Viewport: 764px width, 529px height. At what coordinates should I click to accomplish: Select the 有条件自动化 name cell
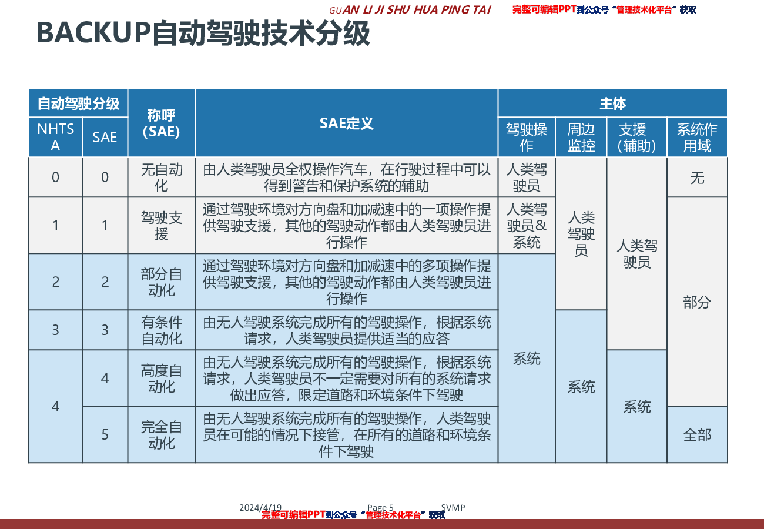[161, 330]
